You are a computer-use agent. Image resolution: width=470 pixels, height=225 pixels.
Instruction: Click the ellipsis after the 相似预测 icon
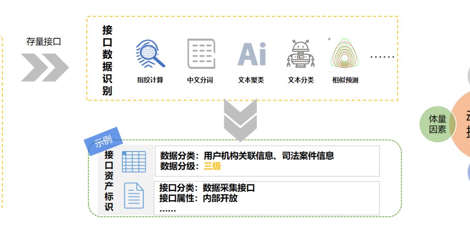point(383,57)
